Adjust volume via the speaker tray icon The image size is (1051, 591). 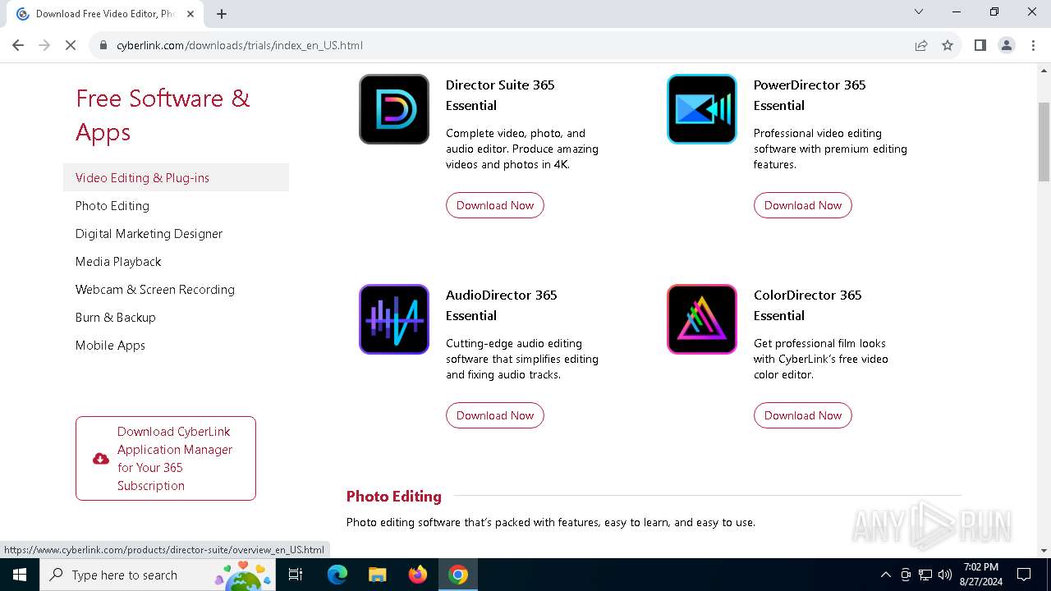945,575
